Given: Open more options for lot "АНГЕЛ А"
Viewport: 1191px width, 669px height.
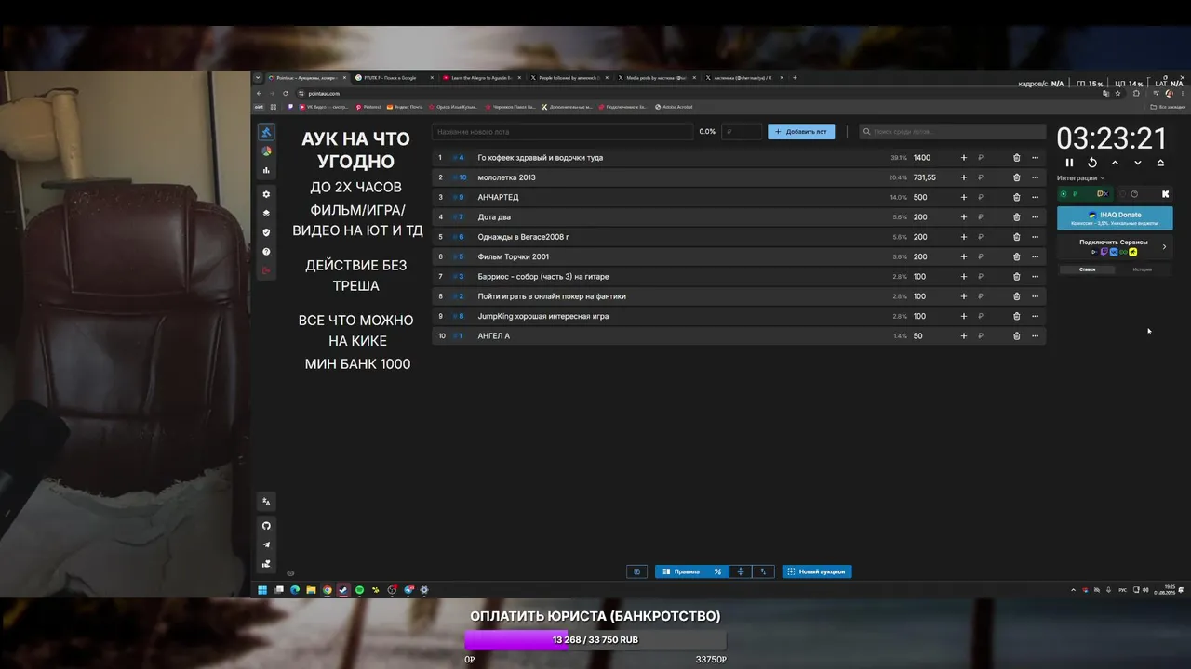Looking at the screenshot, I should [1035, 336].
